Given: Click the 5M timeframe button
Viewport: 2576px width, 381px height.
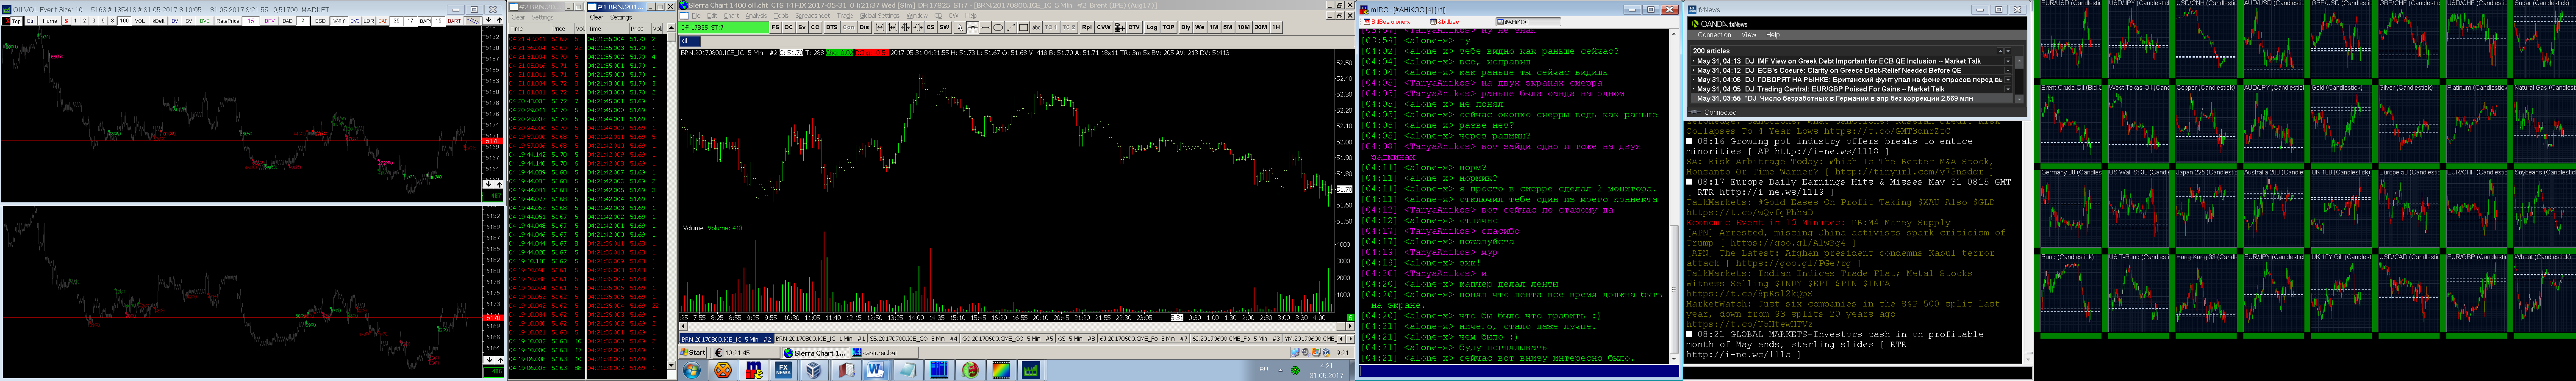Looking at the screenshot, I should pos(1228,27).
